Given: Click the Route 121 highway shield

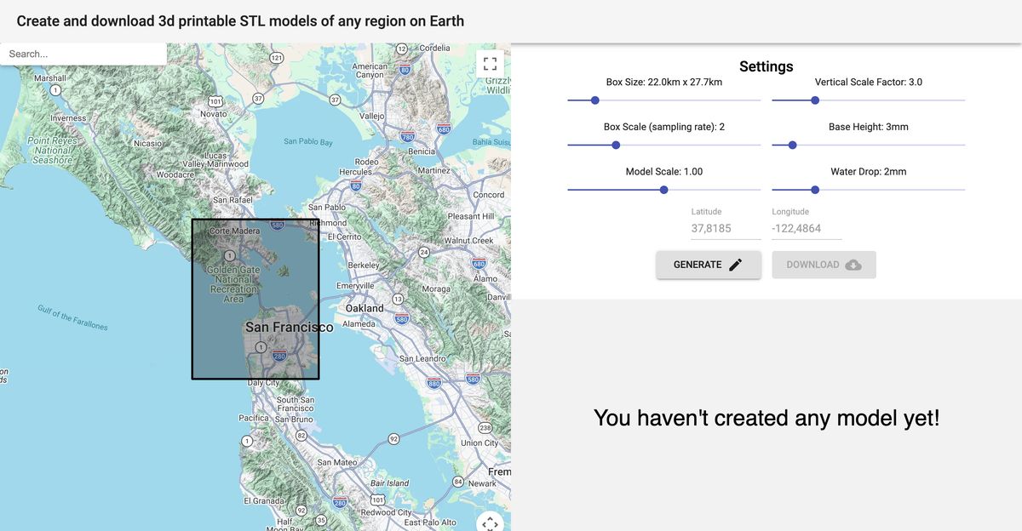Looking at the screenshot, I should point(276,57).
